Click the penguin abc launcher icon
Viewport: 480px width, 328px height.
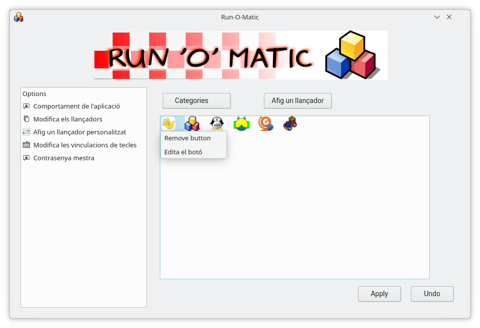217,123
